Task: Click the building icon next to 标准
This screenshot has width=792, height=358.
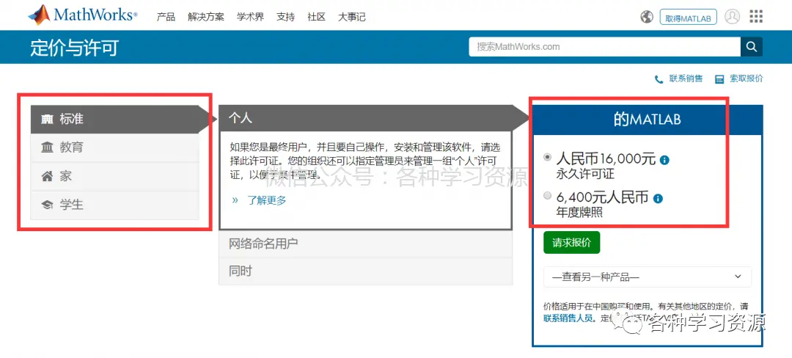Action: [x=47, y=120]
